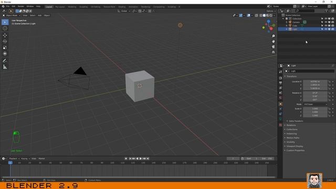Image resolution: width=336 pixels, height=189 pixels.
Task: Click the Blender logo menu icon
Action: click(x=3, y=6)
